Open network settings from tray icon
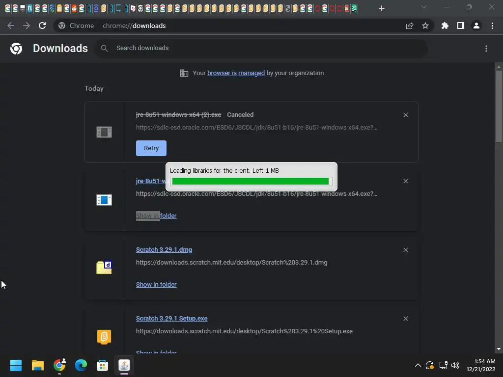The image size is (503, 377). pyautogui.click(x=444, y=365)
